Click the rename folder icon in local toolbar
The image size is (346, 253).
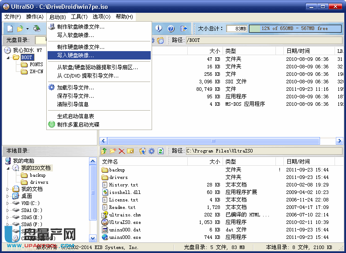(130, 151)
